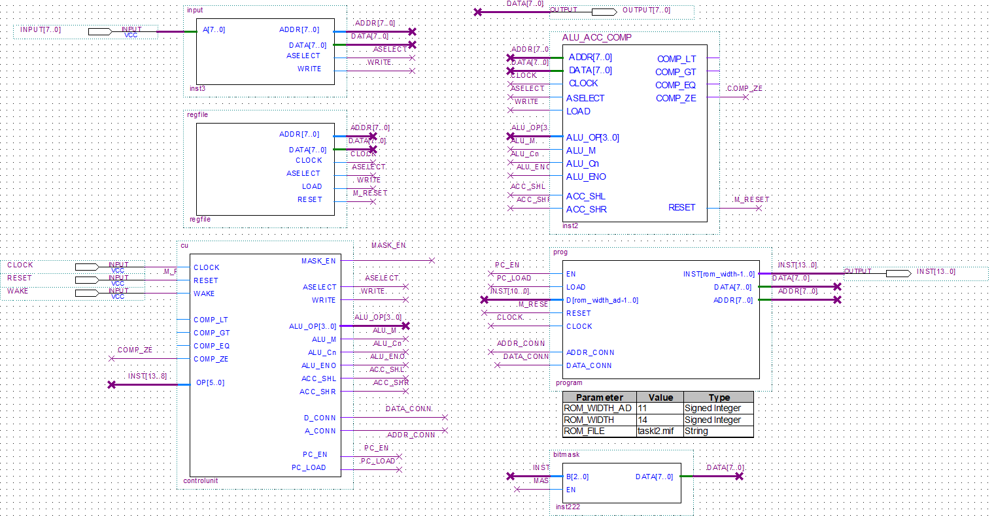Pick the WAKE input pin symbol
994x521 pixels.
click(87, 293)
